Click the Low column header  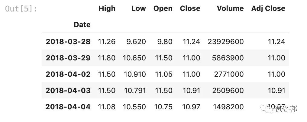(139, 8)
